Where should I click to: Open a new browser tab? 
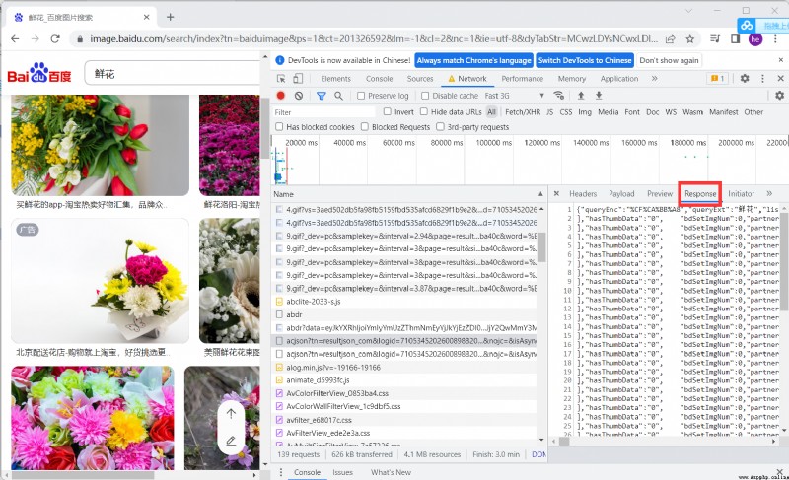170,17
